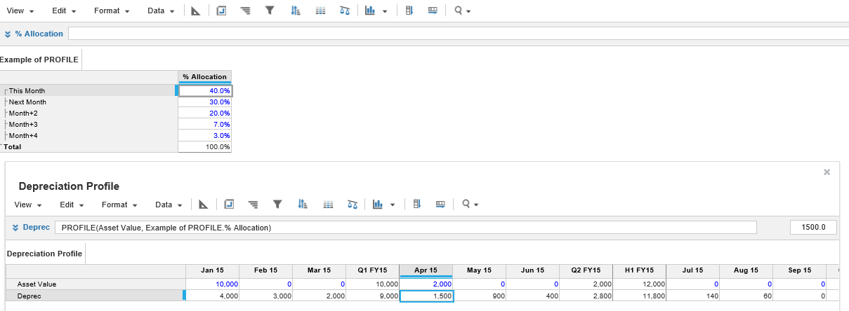Select the Next Month row
Screen dimensions: 849x311
click(88, 102)
